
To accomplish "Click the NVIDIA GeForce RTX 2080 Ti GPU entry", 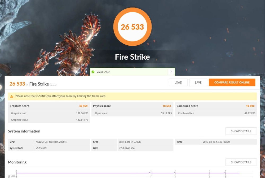I will pos(52,142).
